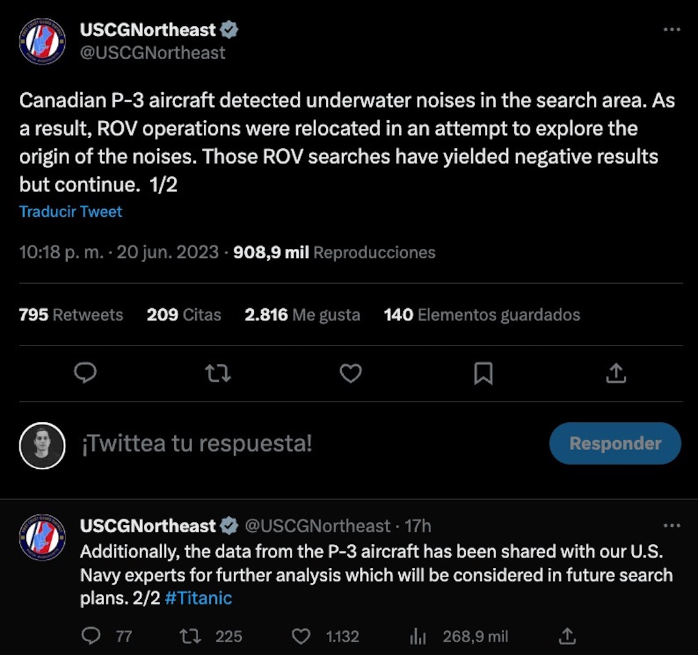Retweet the main tweet using retweet icon
Image resolution: width=698 pixels, height=655 pixels.
pyautogui.click(x=218, y=373)
